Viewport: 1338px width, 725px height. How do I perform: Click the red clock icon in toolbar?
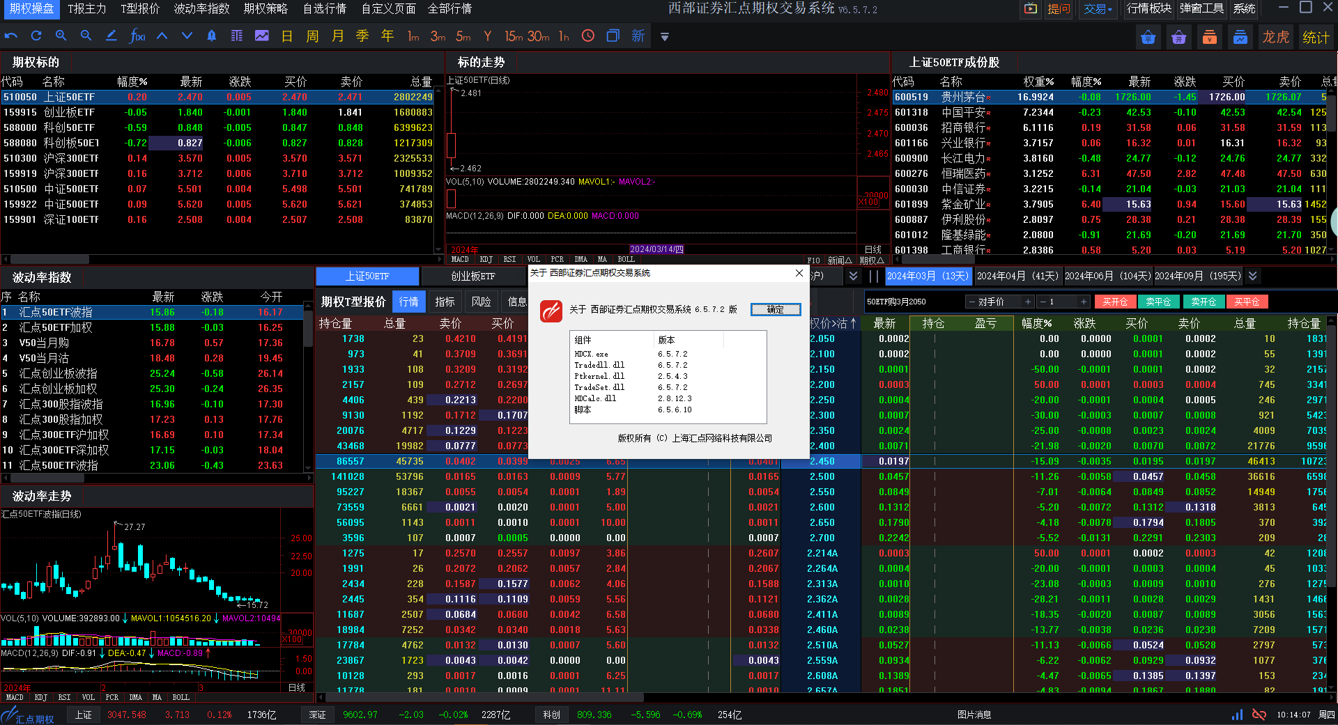tap(588, 36)
